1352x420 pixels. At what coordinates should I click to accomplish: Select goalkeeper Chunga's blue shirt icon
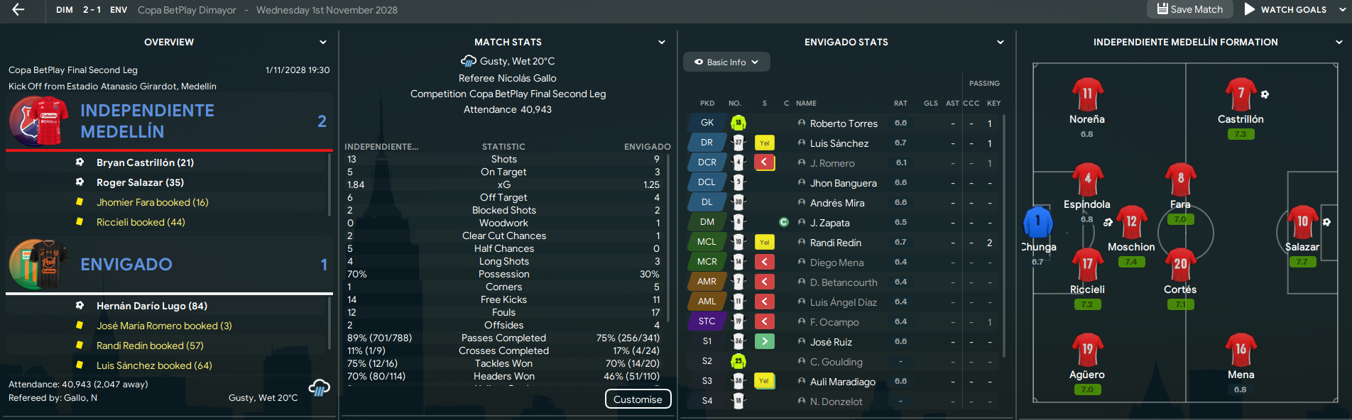[x=1037, y=222]
